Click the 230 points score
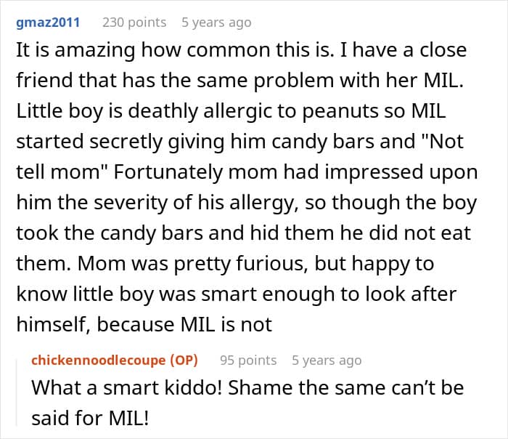 point(134,22)
